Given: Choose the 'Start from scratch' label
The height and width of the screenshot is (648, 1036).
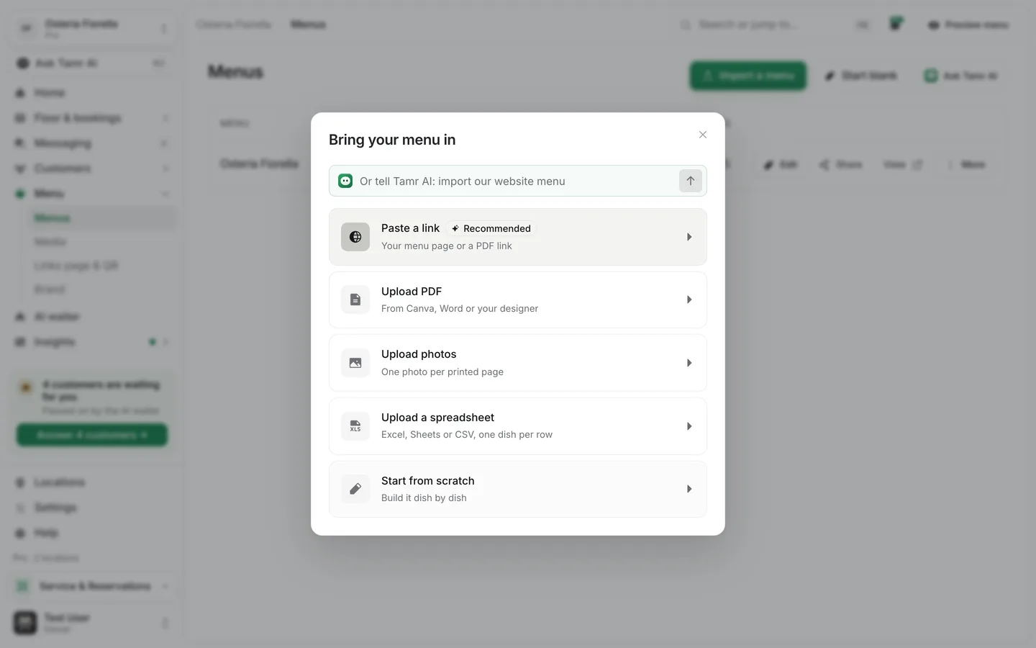Looking at the screenshot, I should pyautogui.click(x=428, y=481).
